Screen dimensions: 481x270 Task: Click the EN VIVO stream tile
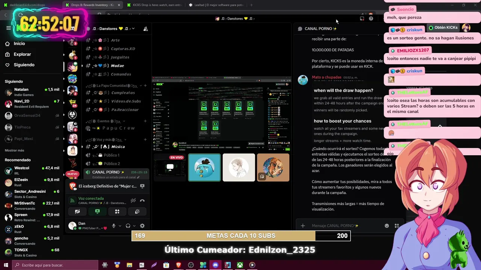point(170,167)
